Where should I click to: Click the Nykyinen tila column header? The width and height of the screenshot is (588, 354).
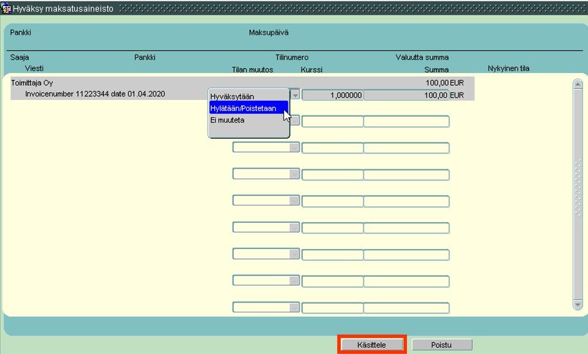click(x=508, y=68)
